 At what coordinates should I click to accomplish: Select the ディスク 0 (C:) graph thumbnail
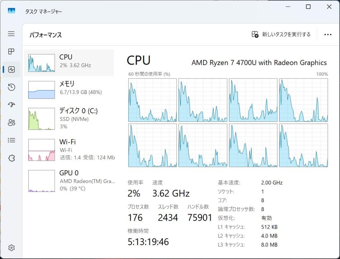coord(41,118)
